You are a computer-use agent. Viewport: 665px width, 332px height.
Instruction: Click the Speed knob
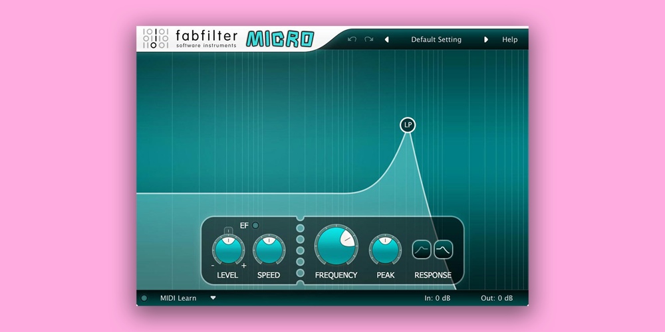(x=269, y=250)
